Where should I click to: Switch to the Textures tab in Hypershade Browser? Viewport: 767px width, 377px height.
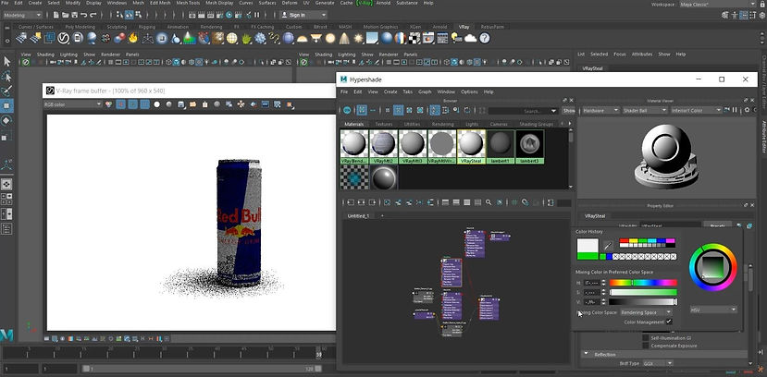point(384,124)
